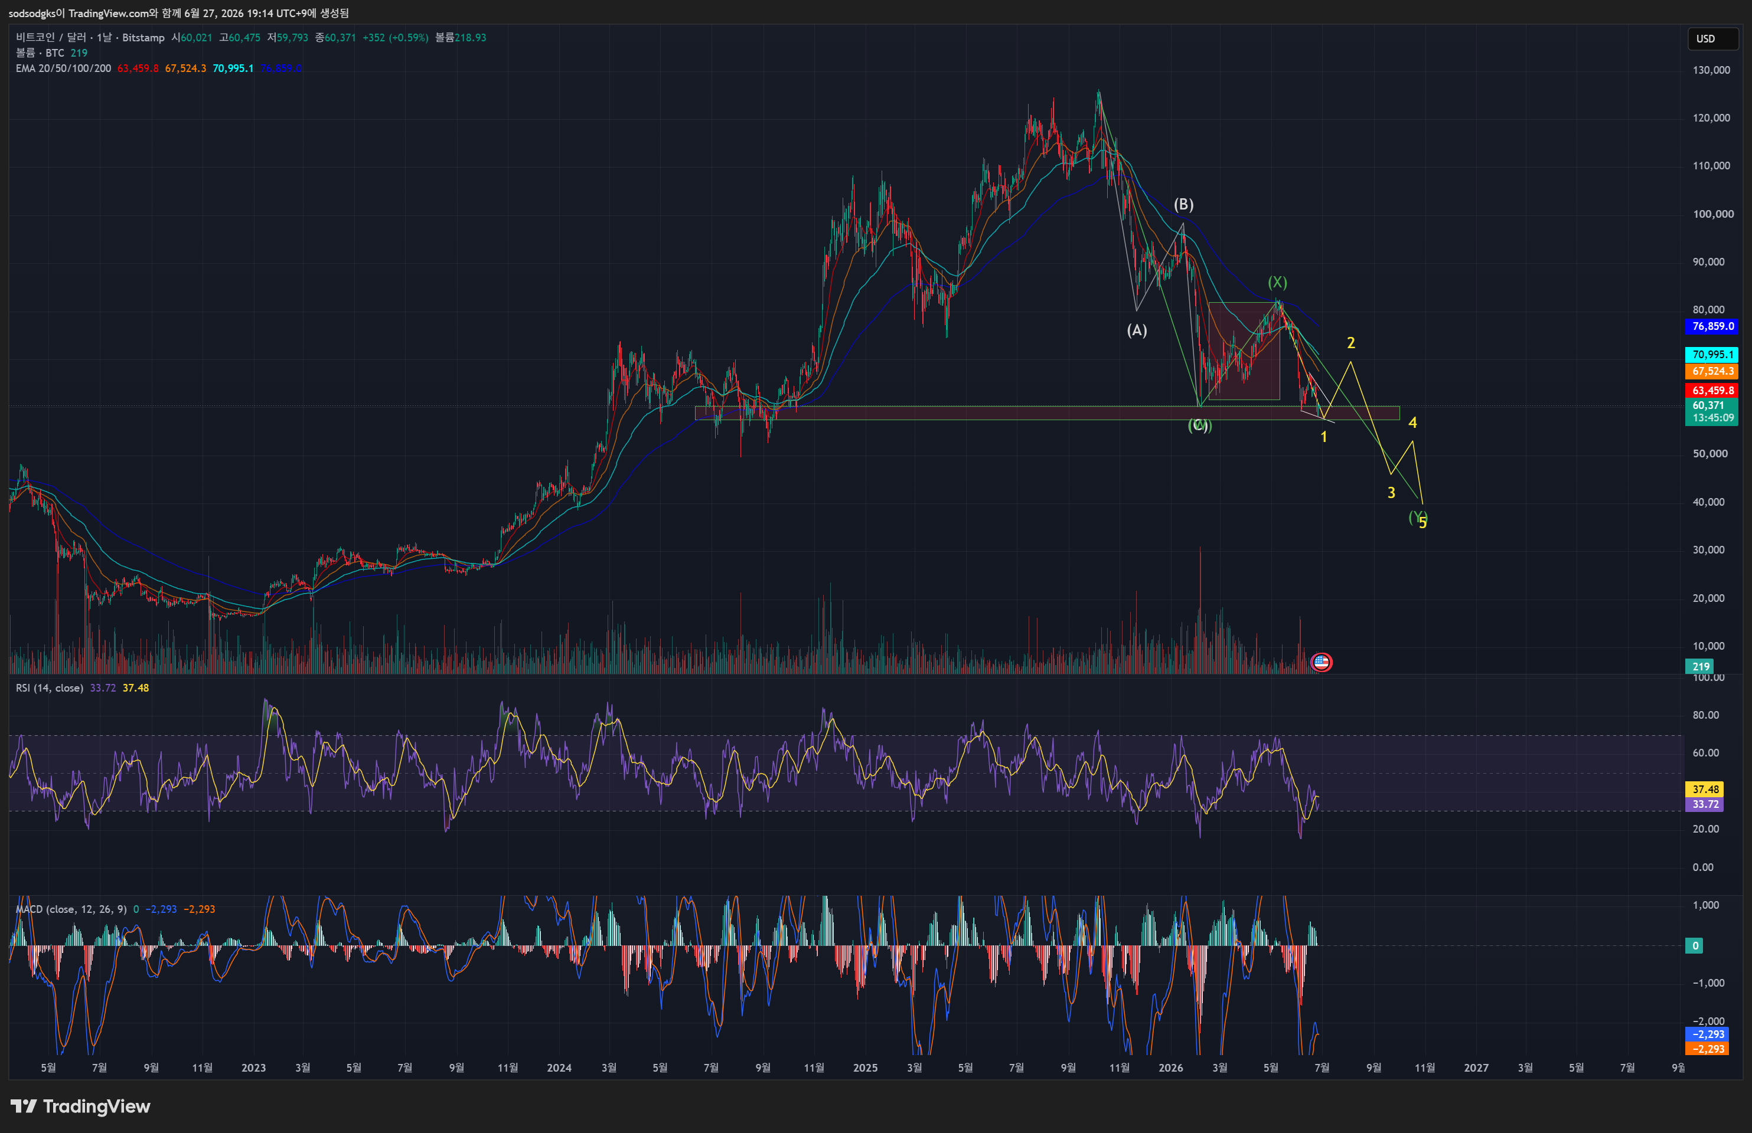This screenshot has width=1752, height=1133.
Task: Click the green 0 MACD axis label
Action: pos(1695,946)
